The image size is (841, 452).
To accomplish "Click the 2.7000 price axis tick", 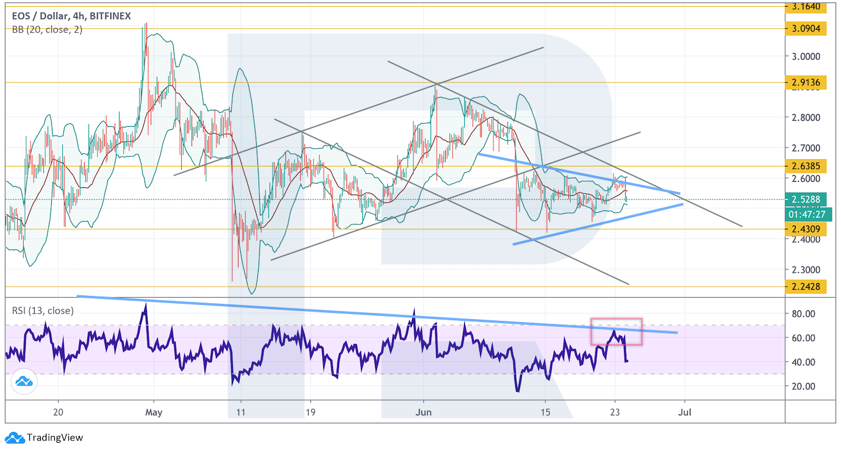I will pos(806,148).
